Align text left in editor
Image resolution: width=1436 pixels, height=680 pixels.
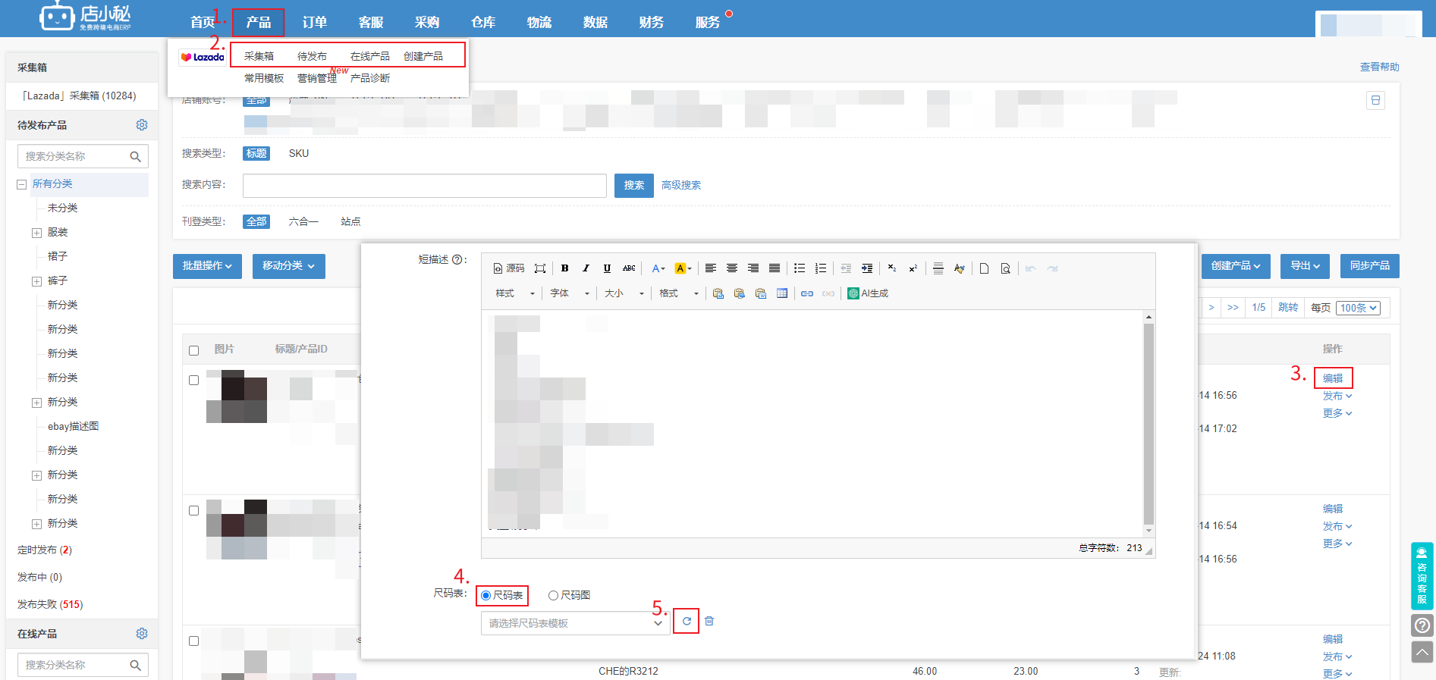point(711,268)
